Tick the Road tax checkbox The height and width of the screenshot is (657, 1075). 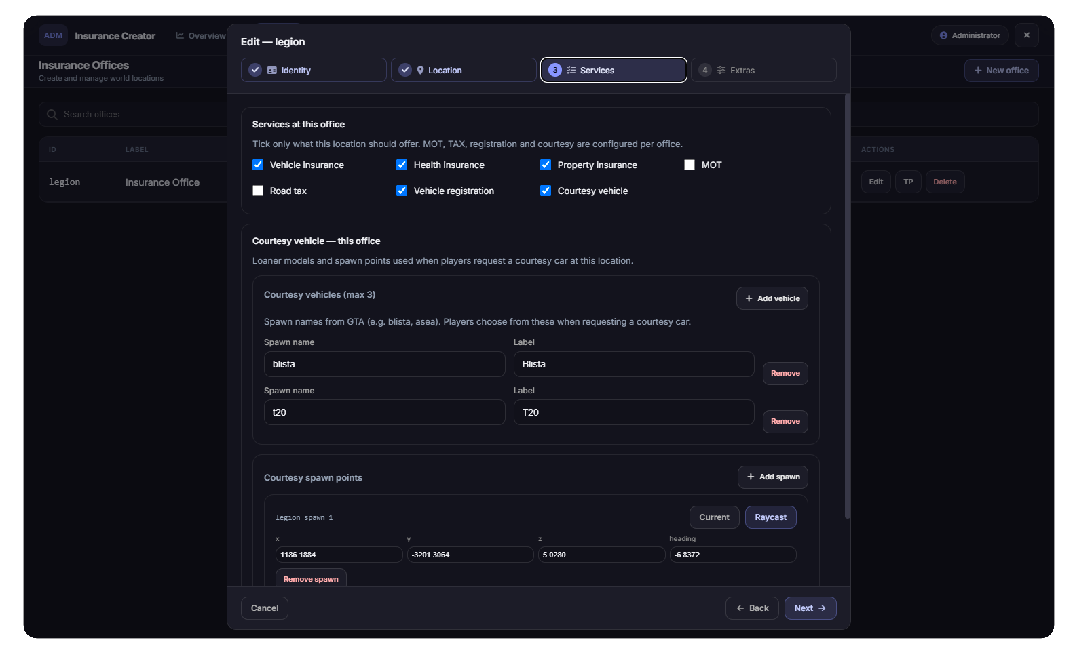tap(258, 191)
